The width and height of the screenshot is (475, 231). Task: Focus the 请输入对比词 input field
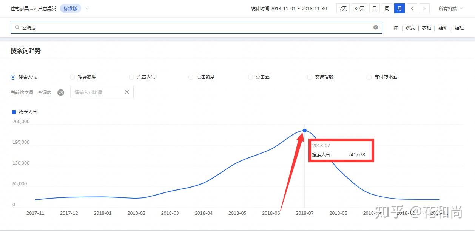[x=97, y=92]
